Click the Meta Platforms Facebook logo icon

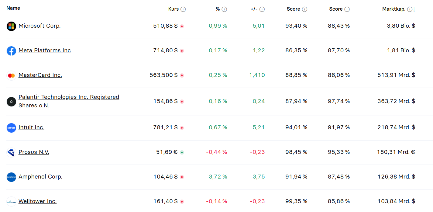pyautogui.click(x=11, y=51)
